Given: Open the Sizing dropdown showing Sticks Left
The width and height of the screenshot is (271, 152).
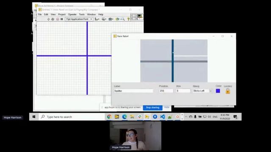Looking at the screenshot, I should tap(202, 91).
